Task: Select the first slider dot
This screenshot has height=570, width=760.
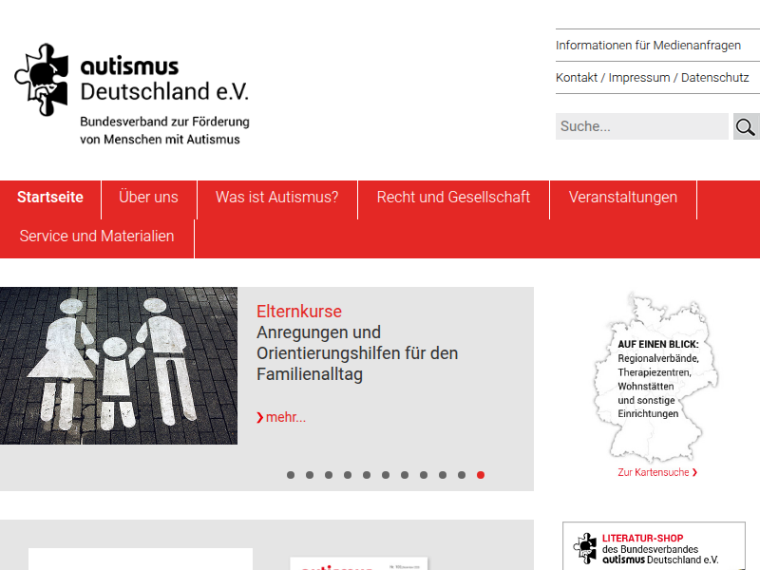Action: click(x=291, y=475)
